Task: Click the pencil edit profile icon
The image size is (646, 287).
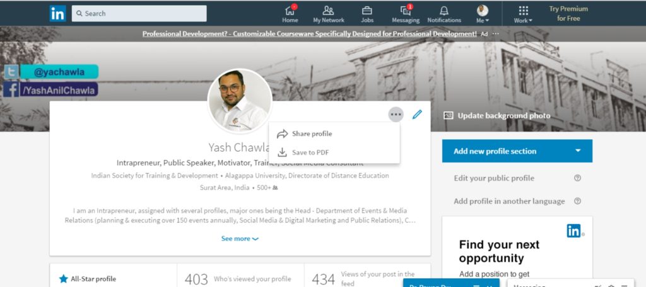Action: click(x=417, y=115)
